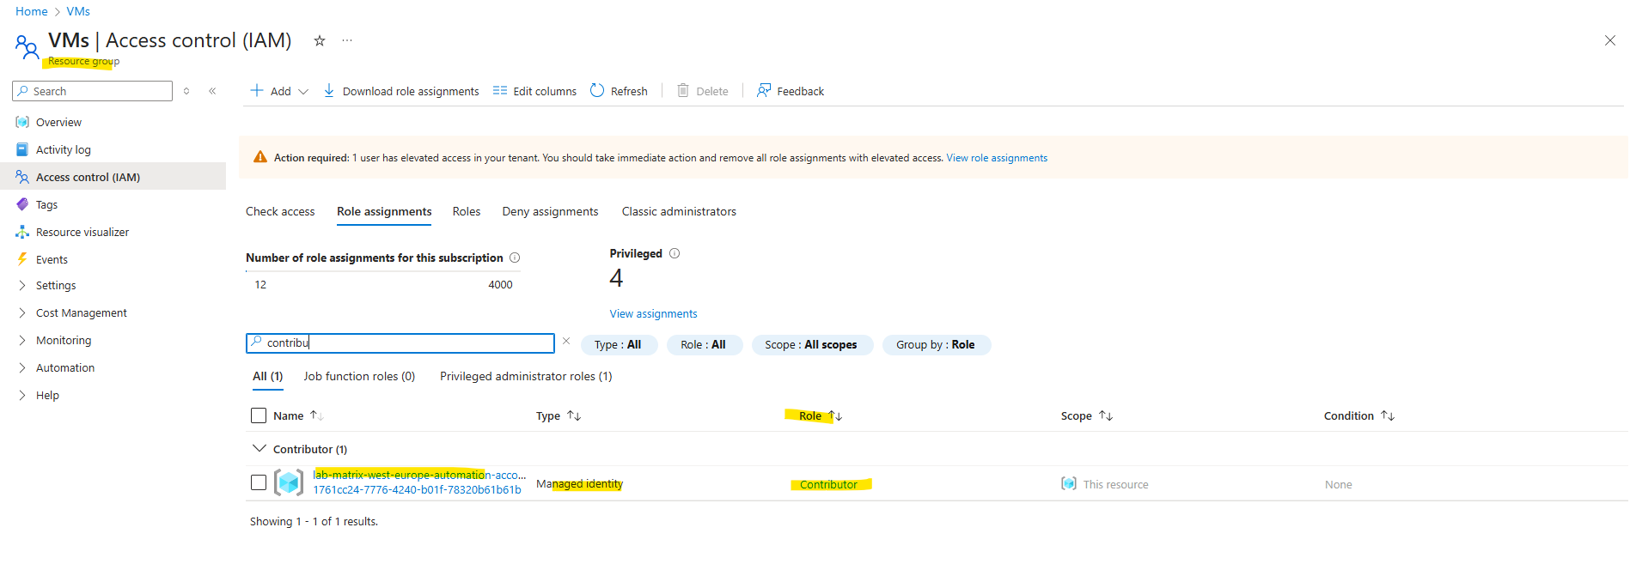Screen dimensions: 1630x582
Task: Collapse the left navigation menu
Action: [x=212, y=91]
